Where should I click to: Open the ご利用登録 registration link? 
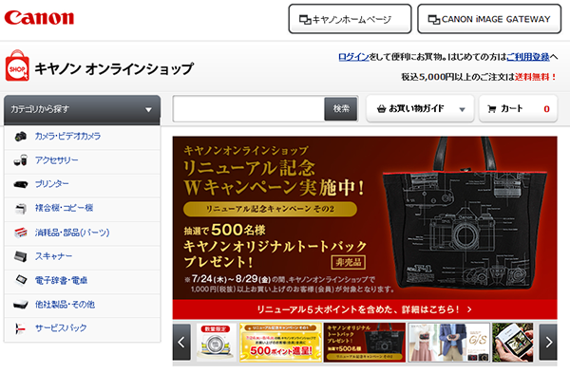528,57
